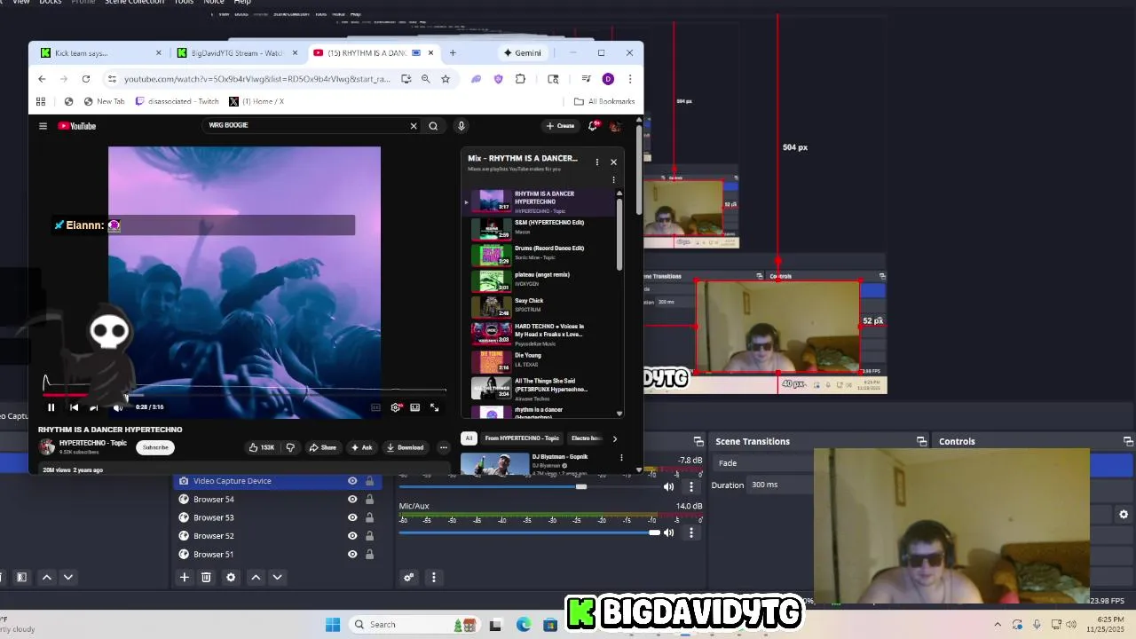Lock the Browser 54 source
The width and height of the screenshot is (1136, 639).
369,500
